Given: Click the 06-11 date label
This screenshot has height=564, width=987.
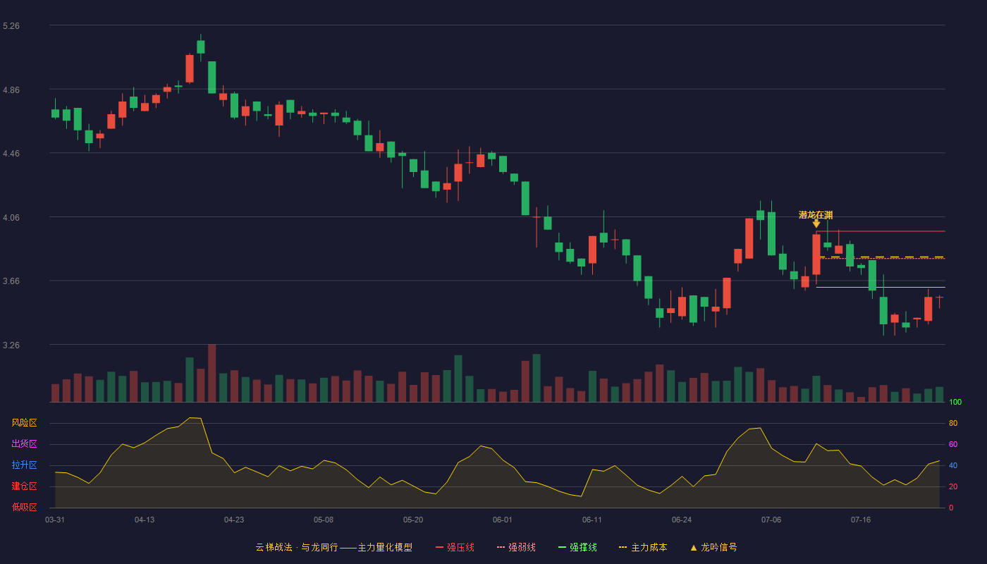Looking at the screenshot, I should click(x=592, y=520).
